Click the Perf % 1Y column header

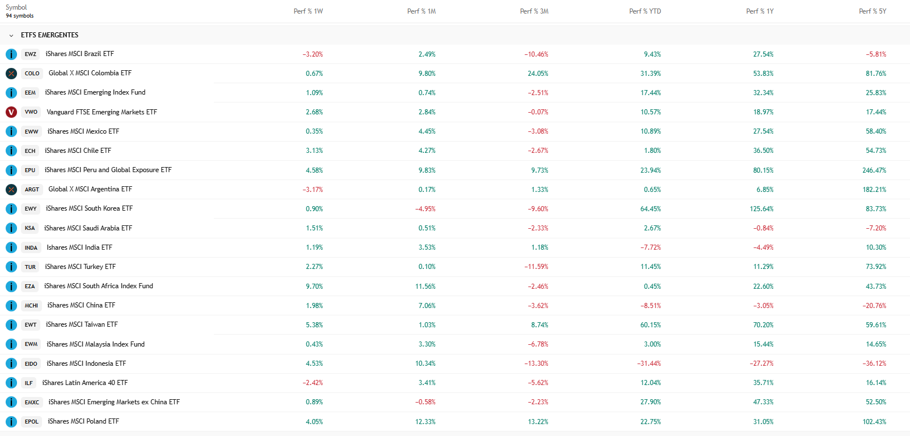(x=760, y=11)
